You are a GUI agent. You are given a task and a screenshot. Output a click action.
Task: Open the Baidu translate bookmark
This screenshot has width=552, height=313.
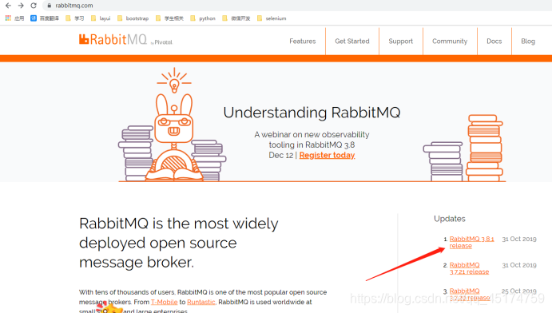[45, 18]
